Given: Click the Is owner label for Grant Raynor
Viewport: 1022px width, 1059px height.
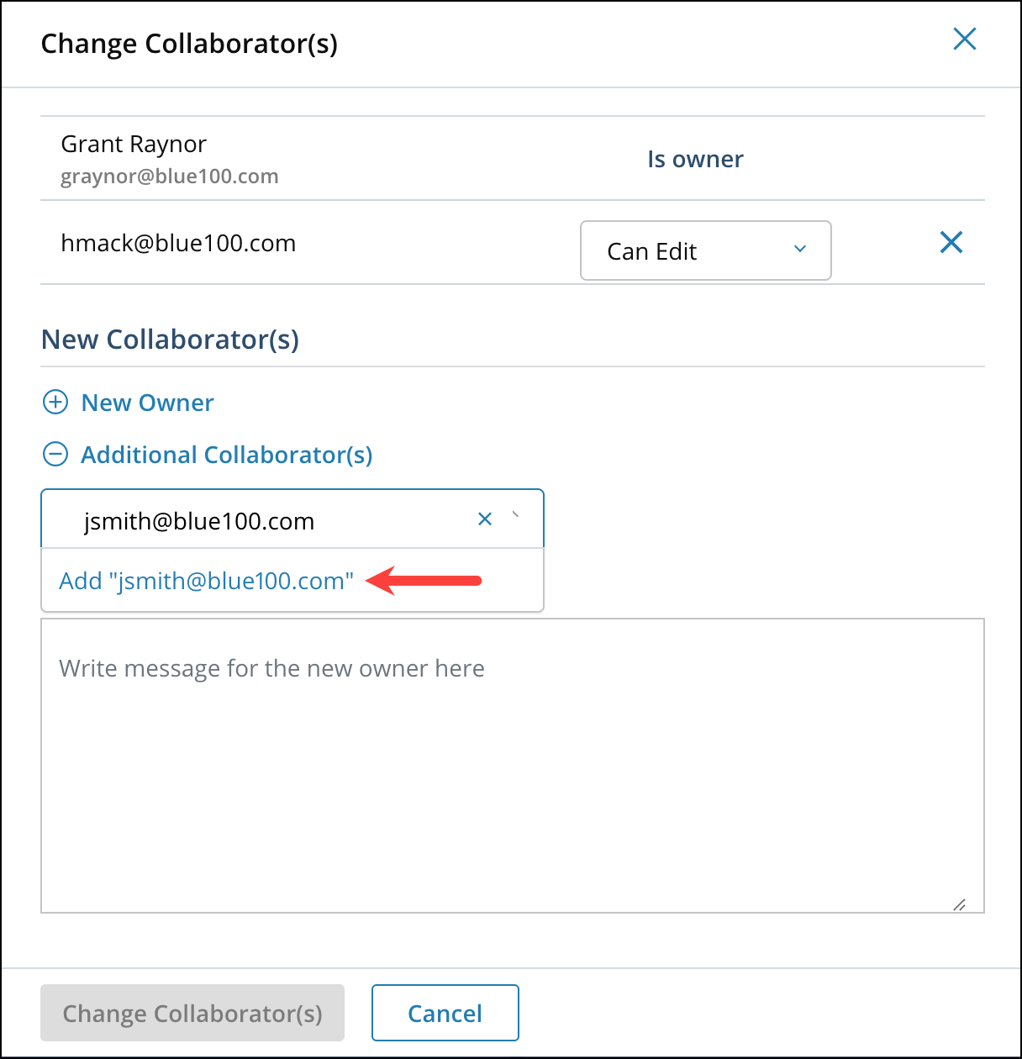Looking at the screenshot, I should [x=695, y=159].
